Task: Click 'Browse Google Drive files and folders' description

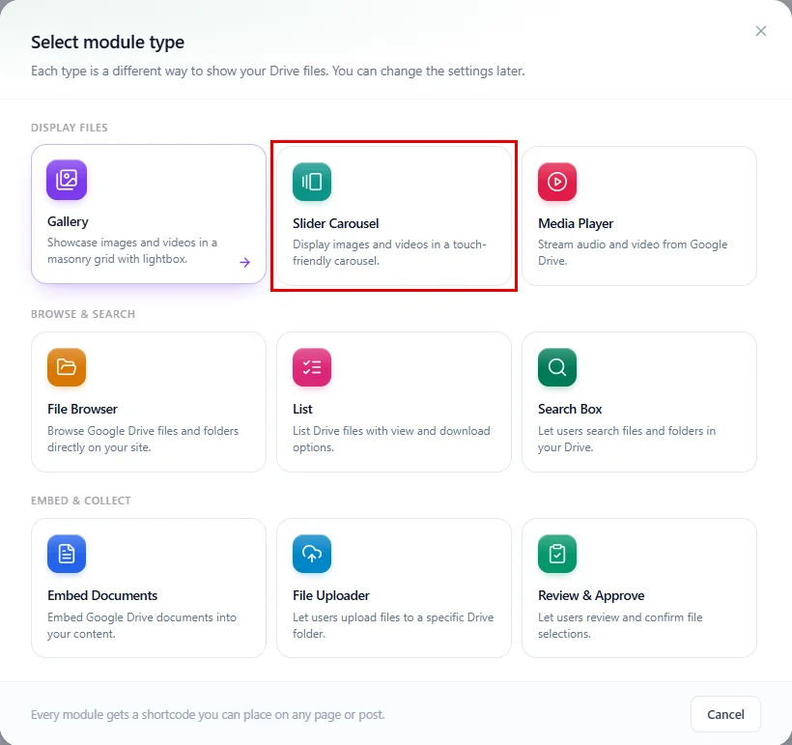Action: click(143, 439)
